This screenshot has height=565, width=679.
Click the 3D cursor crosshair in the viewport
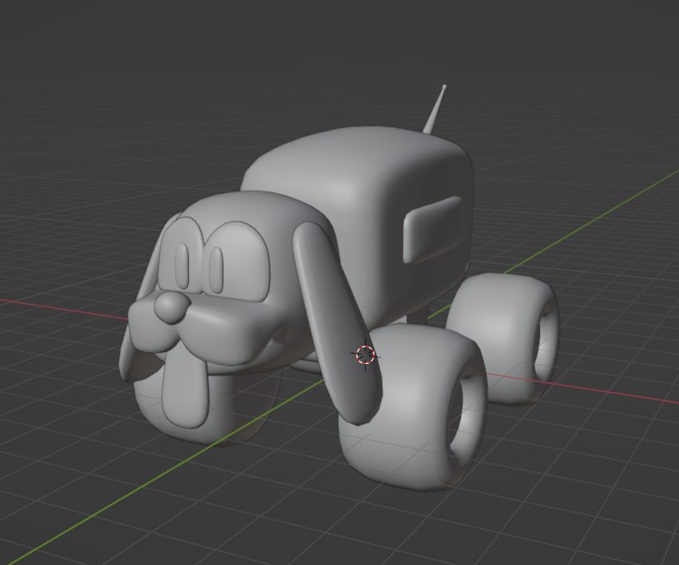(x=365, y=355)
